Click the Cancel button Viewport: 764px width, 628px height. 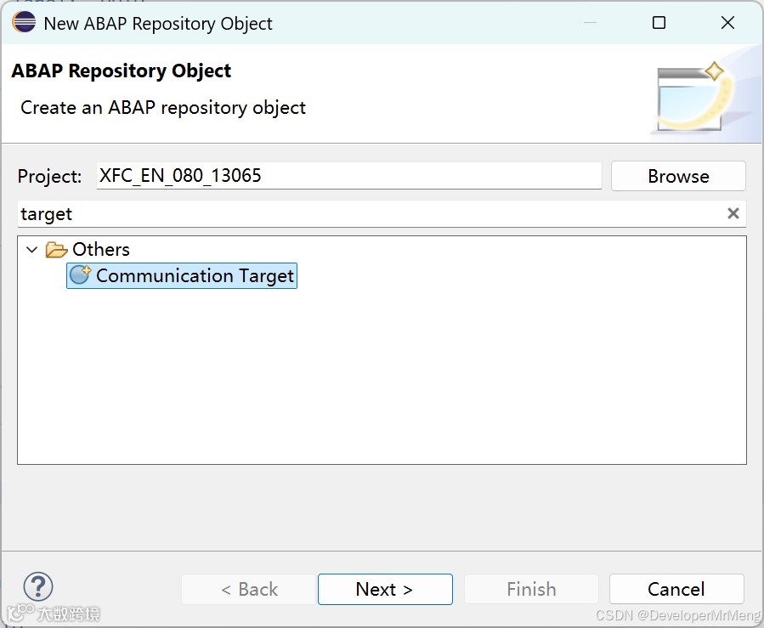(676, 589)
